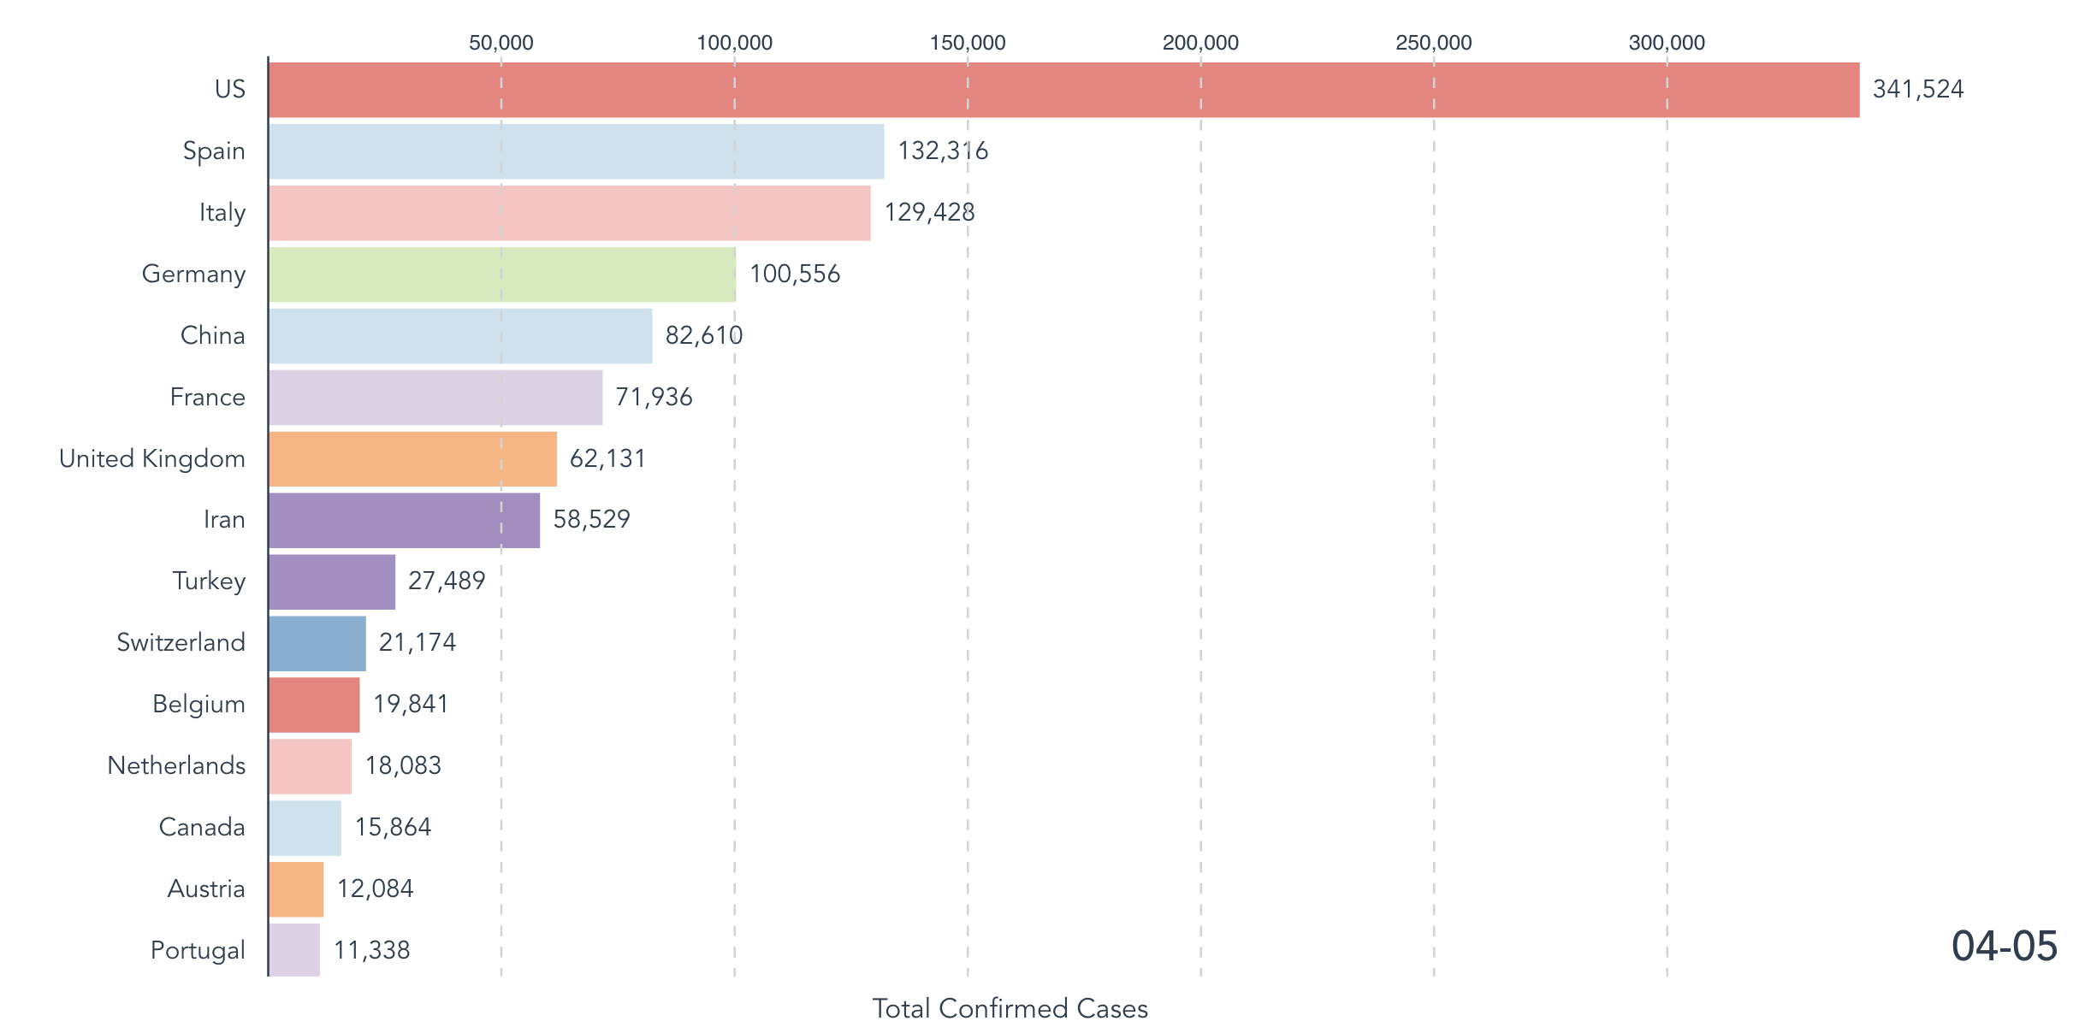Click the 'France' country label
Screen dimensions: 2079x1033
(208, 397)
